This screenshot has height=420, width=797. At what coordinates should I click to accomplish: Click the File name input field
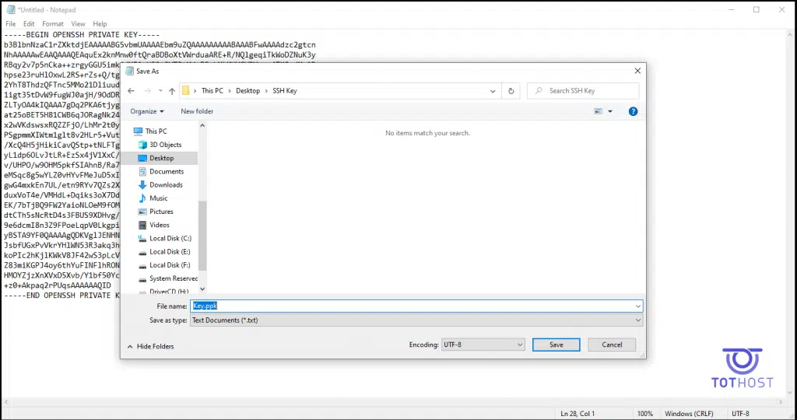click(416, 306)
